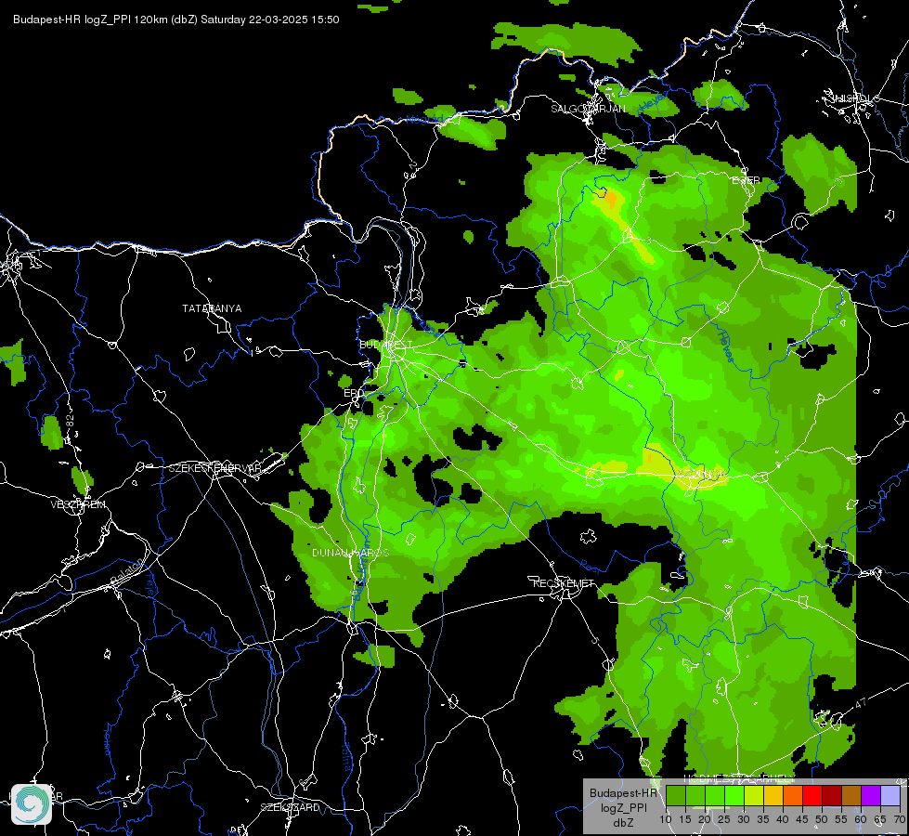The height and width of the screenshot is (836, 909).
Task: Click the radar title and timestamp text
Action: coord(176,20)
